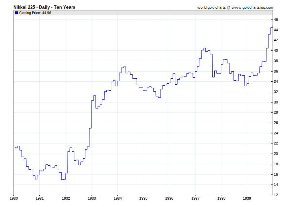The image size is (286, 207).
Task: Click the y-axis value 16
Action: (x=276, y=174)
